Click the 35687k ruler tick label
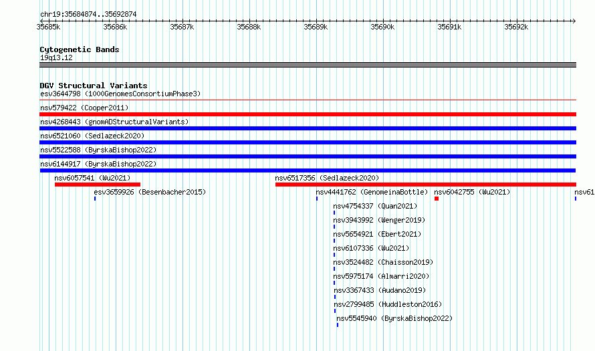This screenshot has width=595, height=351. point(182,27)
